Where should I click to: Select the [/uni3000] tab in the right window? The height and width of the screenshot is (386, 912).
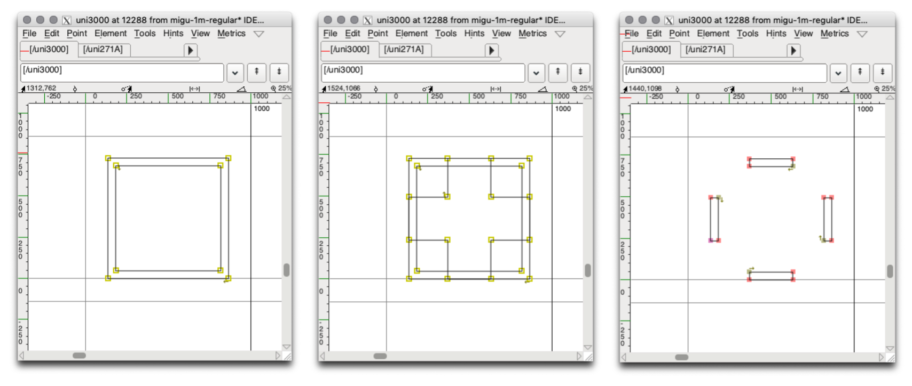click(x=651, y=50)
